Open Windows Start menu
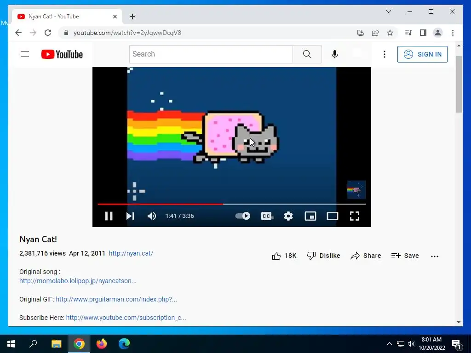Viewport: 471px width, 353px height. tap(11, 344)
